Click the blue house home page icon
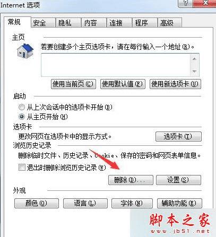Viewport: 216px width, 237px height. 25,51
